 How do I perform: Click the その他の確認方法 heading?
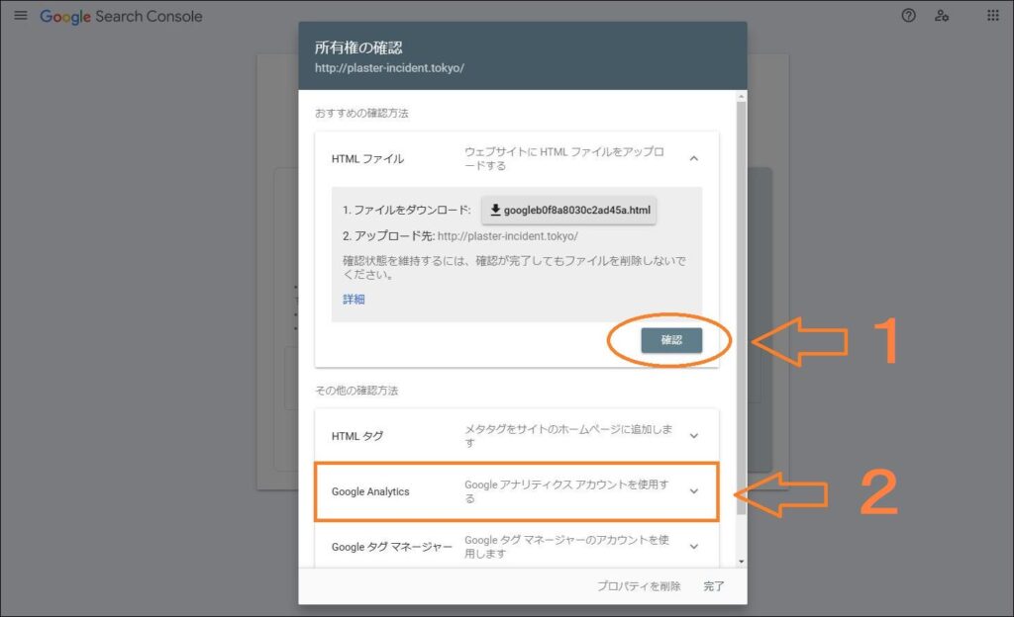point(356,391)
